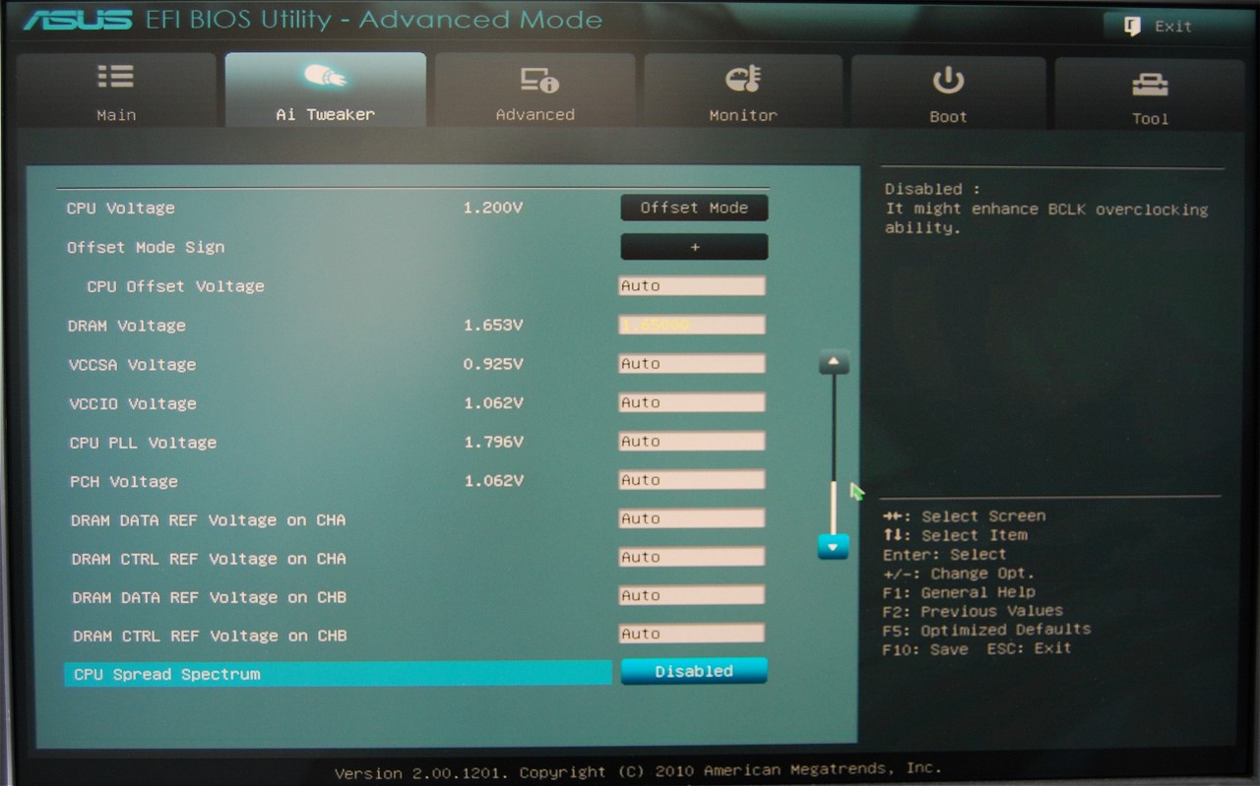
Task: Toggle CPU Spread Spectrum Disabled setting
Action: point(694,671)
